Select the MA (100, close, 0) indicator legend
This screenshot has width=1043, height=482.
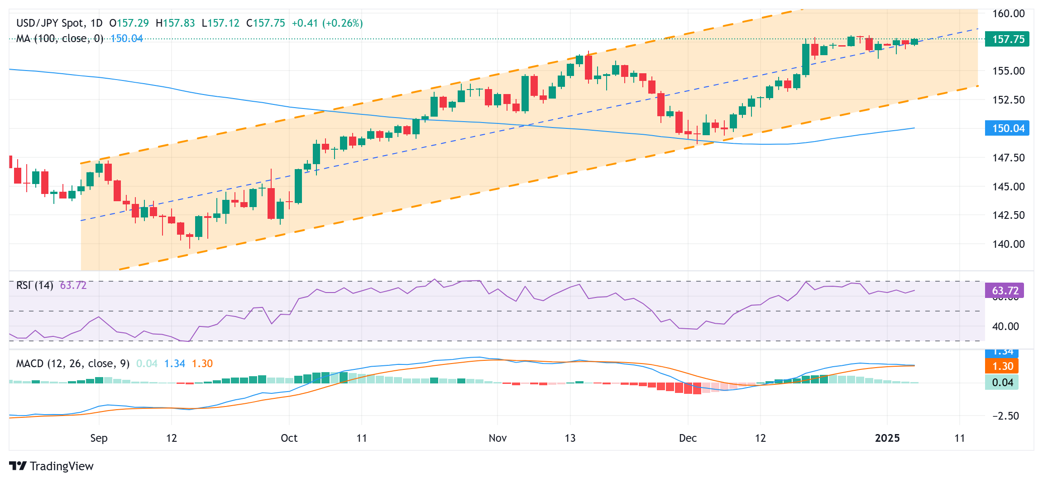[60, 39]
